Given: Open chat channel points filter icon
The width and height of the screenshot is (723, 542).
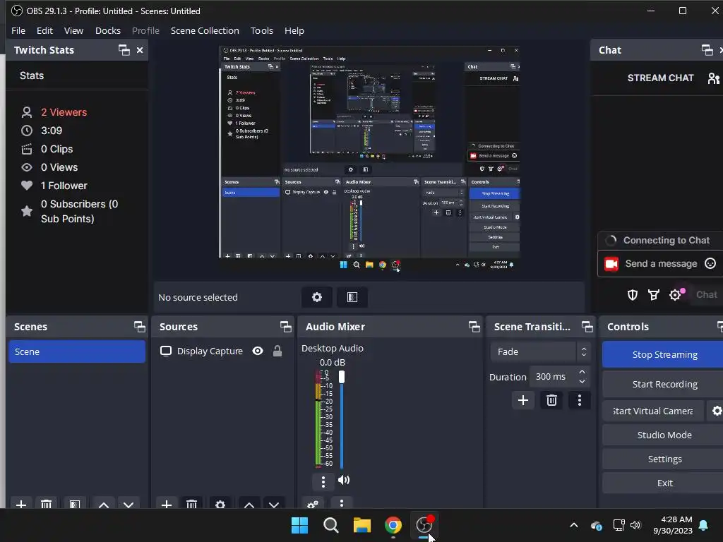Looking at the screenshot, I should click(654, 295).
